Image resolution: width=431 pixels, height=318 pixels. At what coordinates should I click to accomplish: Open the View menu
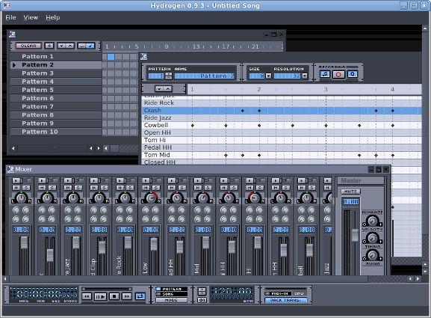click(x=31, y=17)
